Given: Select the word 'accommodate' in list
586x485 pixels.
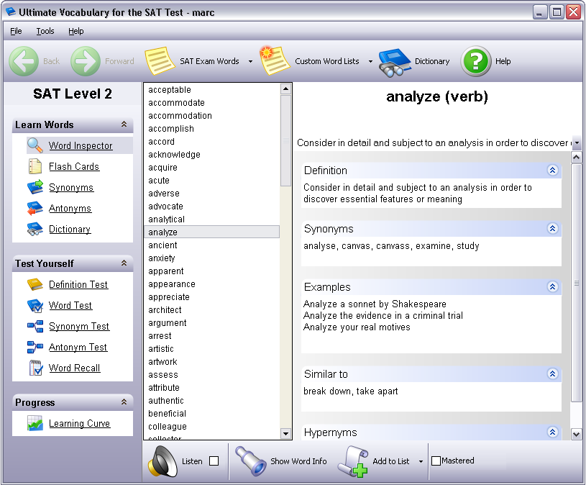Looking at the screenshot, I should coord(211,103).
